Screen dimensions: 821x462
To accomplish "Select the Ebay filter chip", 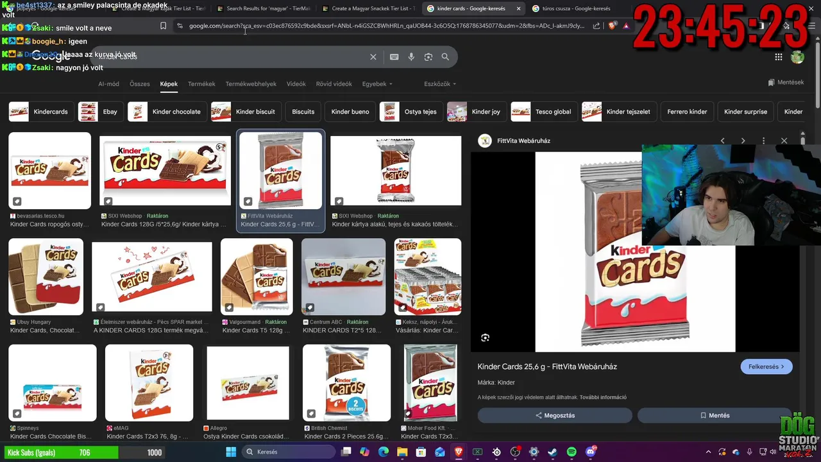I will 101,112.
